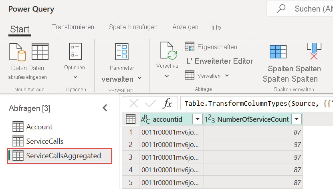333x189 pixels.
Task: Click the fx formula icon
Action: (x=168, y=104)
